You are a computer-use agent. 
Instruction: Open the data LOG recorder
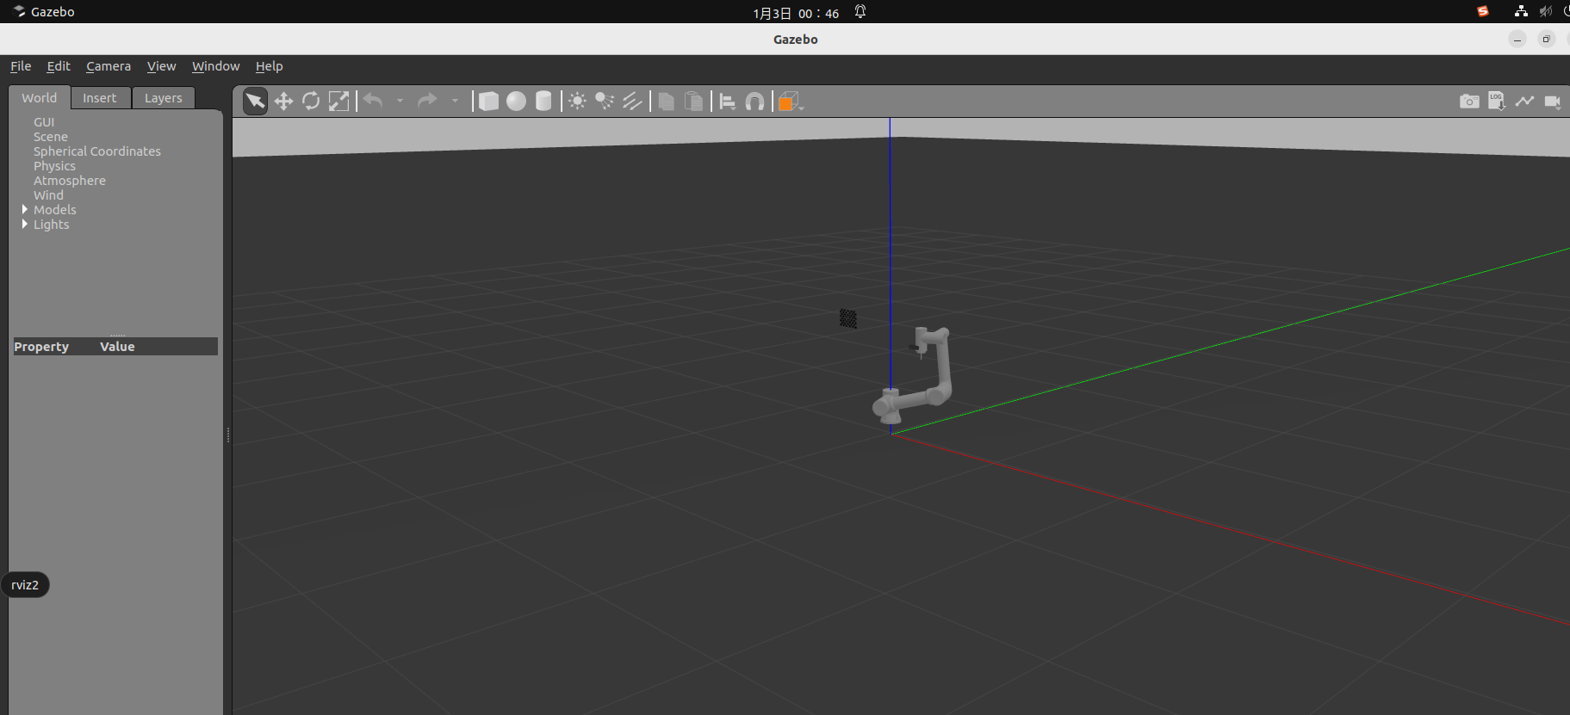tap(1497, 102)
